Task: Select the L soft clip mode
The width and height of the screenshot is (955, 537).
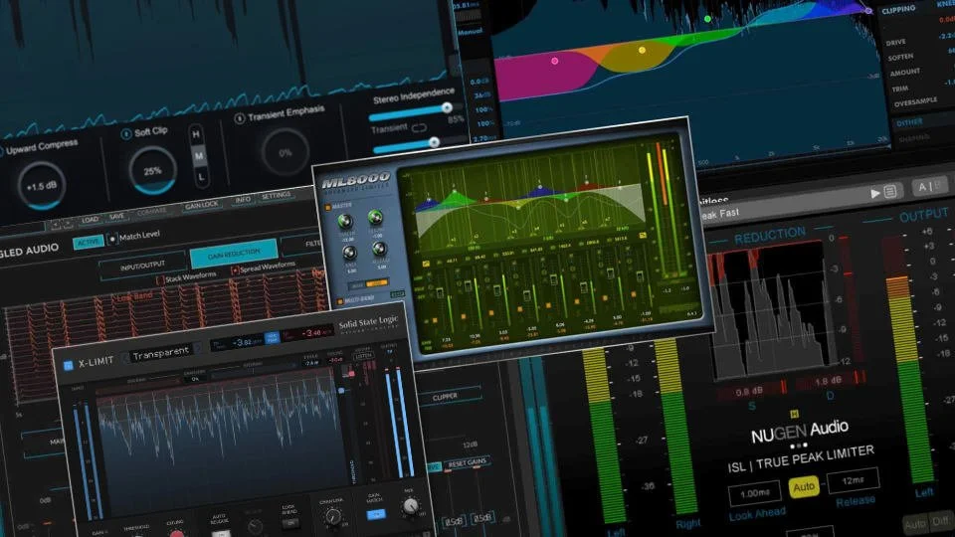Action: pos(202,177)
